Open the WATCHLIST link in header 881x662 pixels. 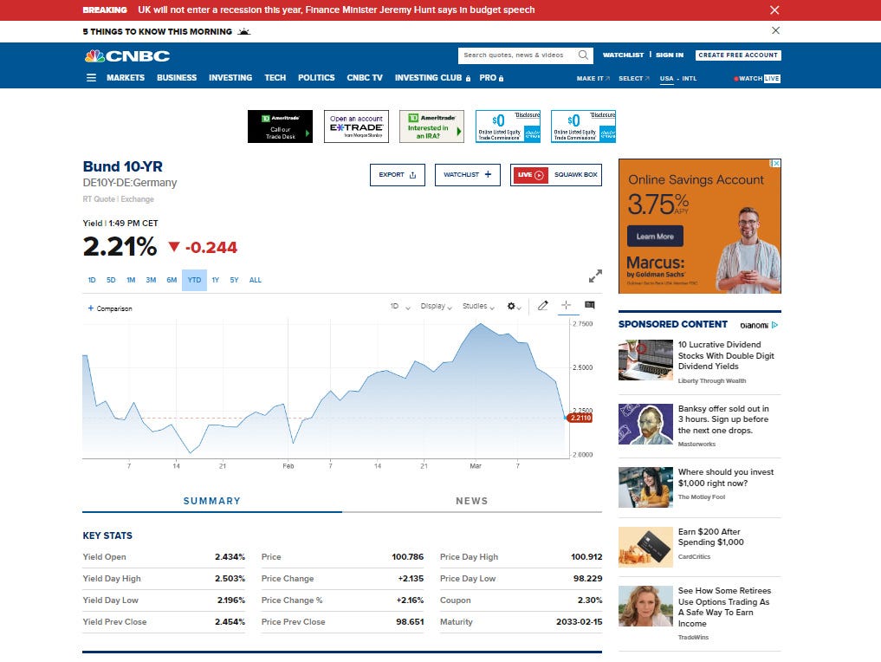click(x=623, y=55)
